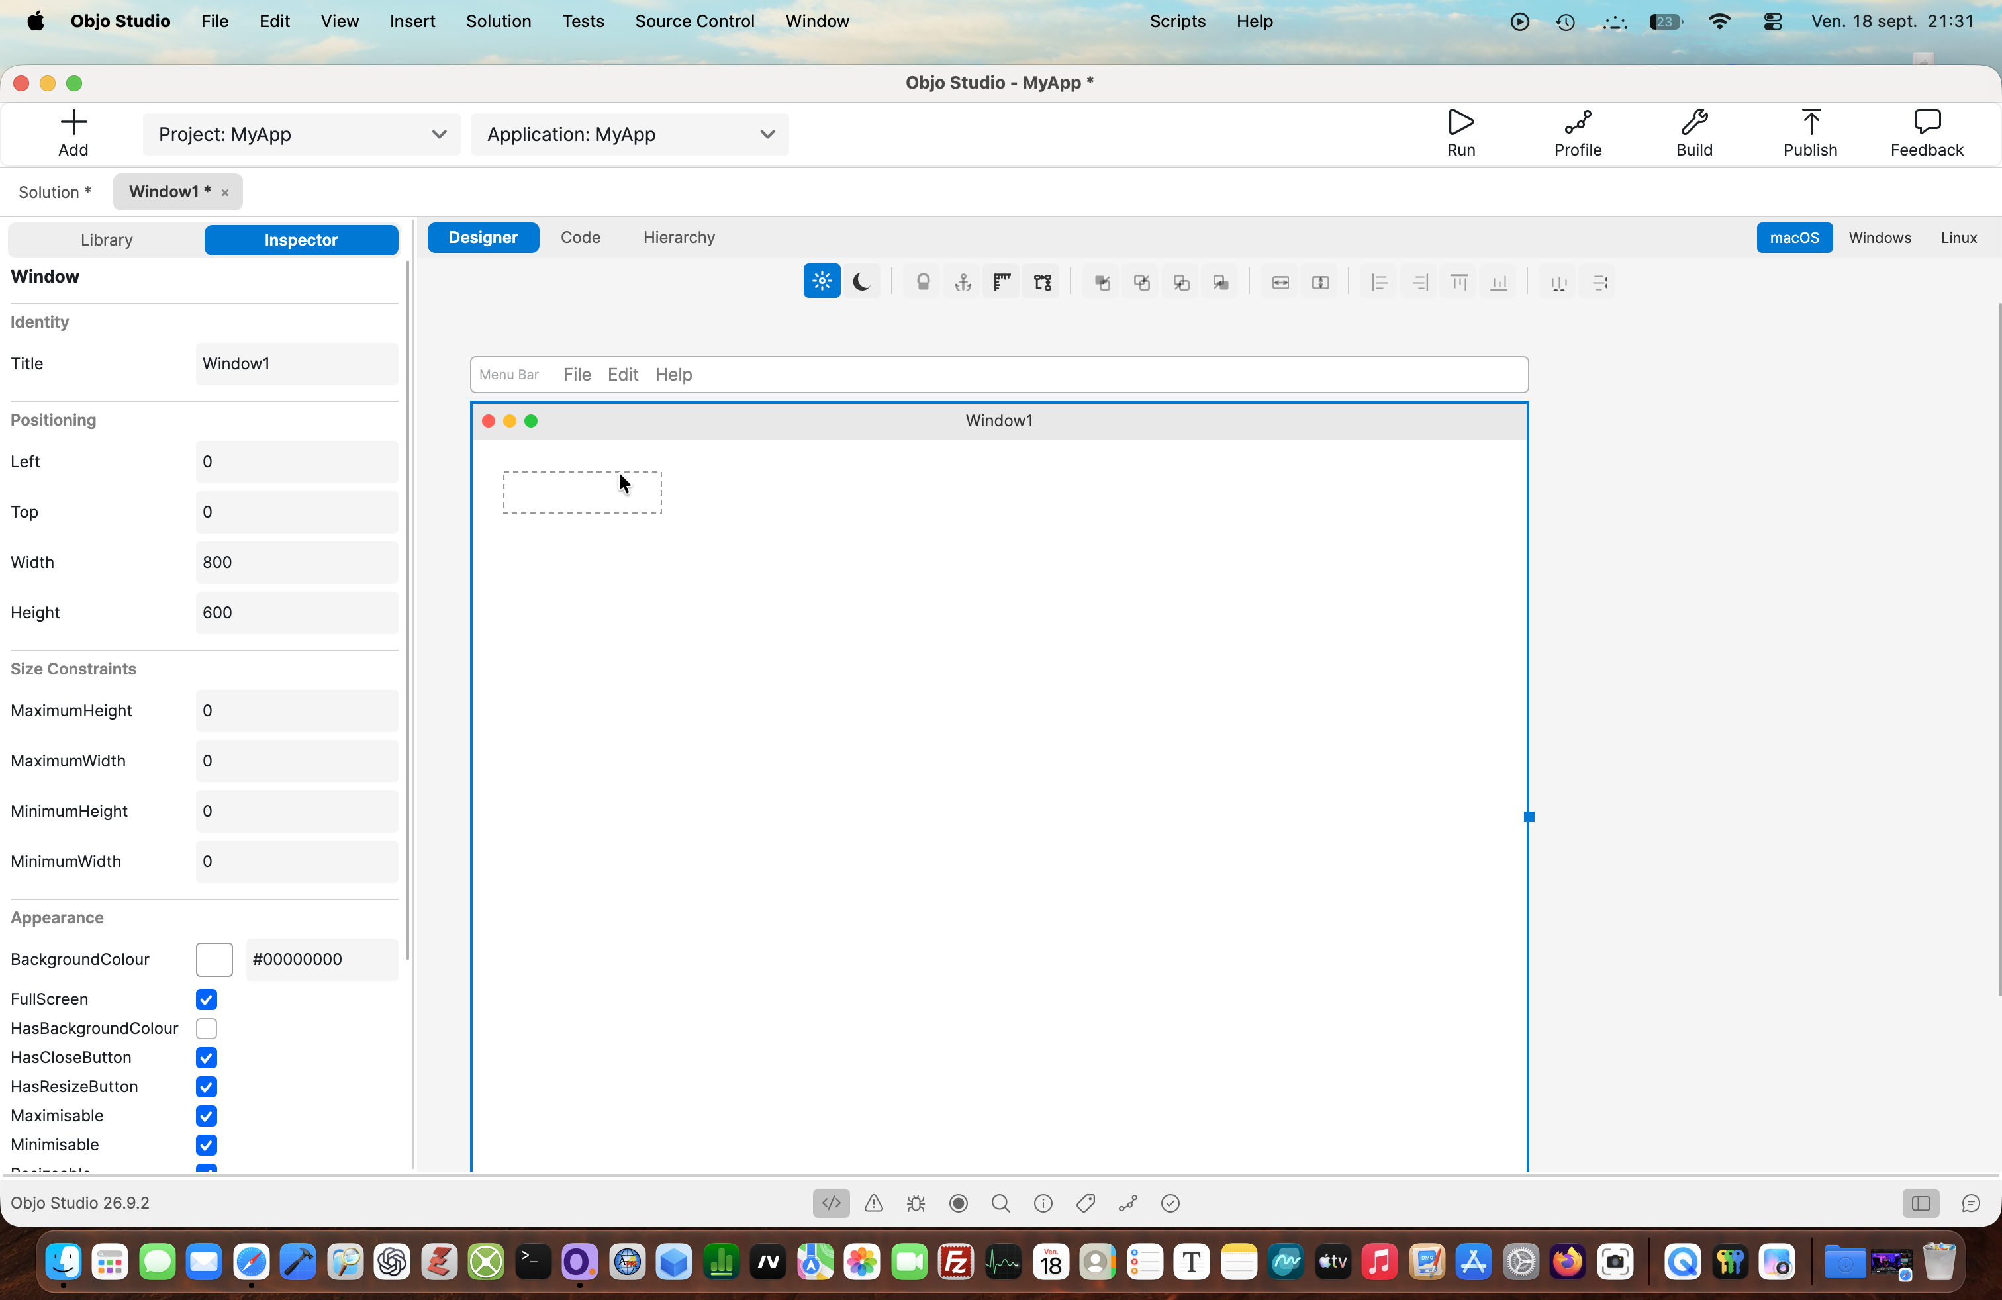This screenshot has height=1300, width=2002.
Task: Click the Feedback button
Action: tap(1927, 134)
